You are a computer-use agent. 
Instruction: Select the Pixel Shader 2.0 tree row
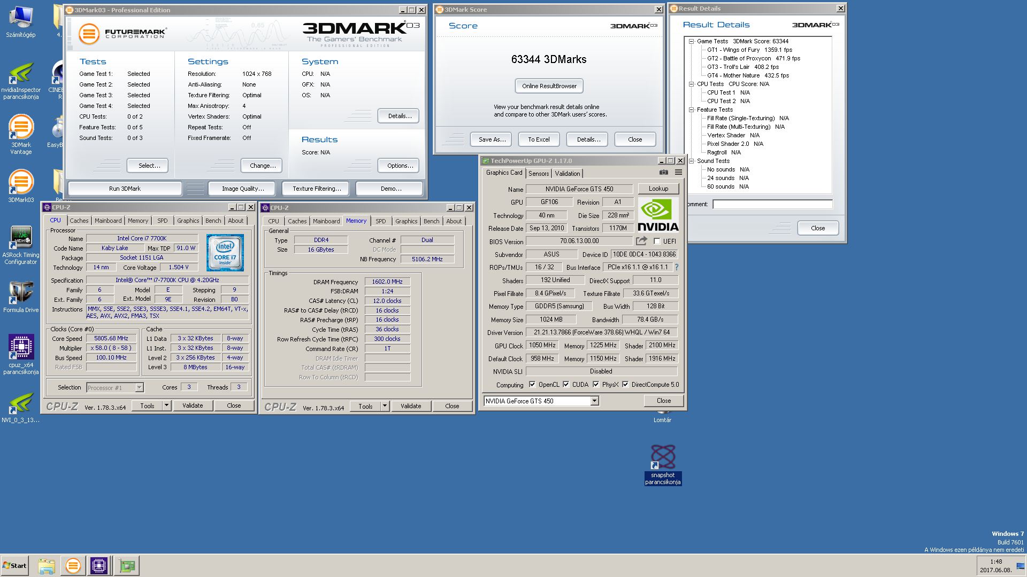tap(735, 144)
